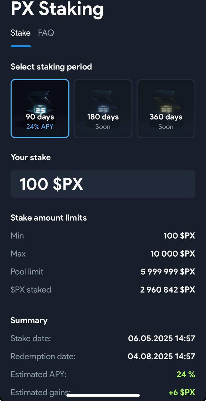Screen dimensions: 206x401
Task: Focus the Your stake amount input field
Action: pyautogui.click(x=103, y=184)
